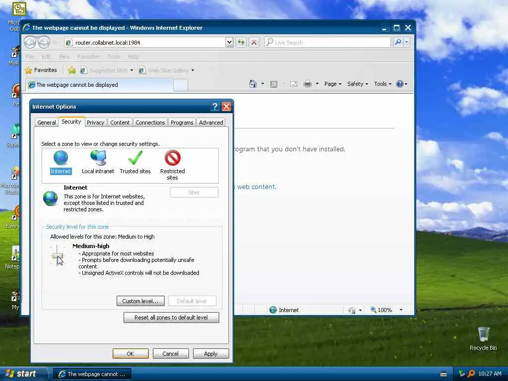Click the Help question-mark icon in command bar
Image resolution: width=508 pixels, height=381 pixels.
point(399,84)
